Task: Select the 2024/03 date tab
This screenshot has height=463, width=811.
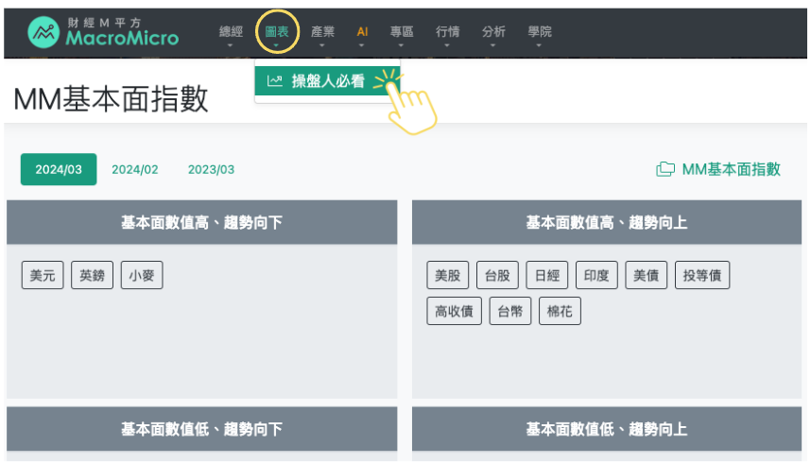Action: (x=59, y=169)
